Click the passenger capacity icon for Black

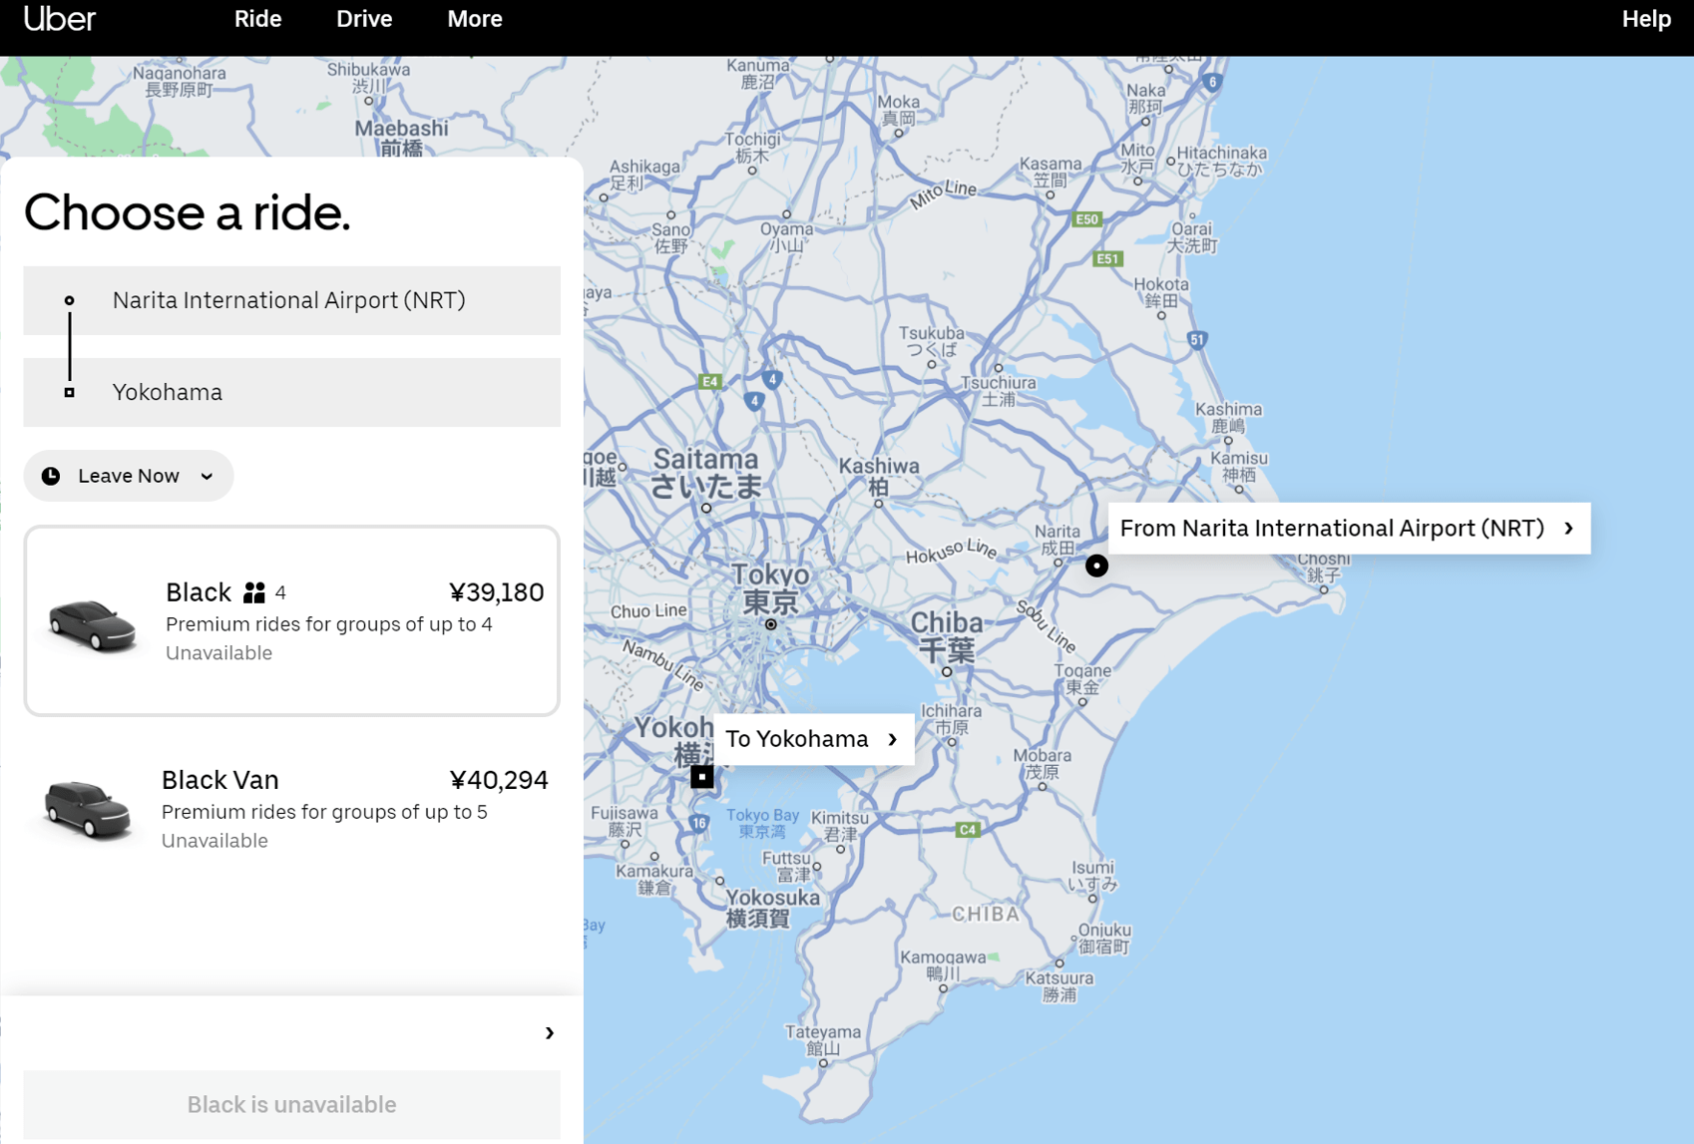pyautogui.click(x=254, y=592)
